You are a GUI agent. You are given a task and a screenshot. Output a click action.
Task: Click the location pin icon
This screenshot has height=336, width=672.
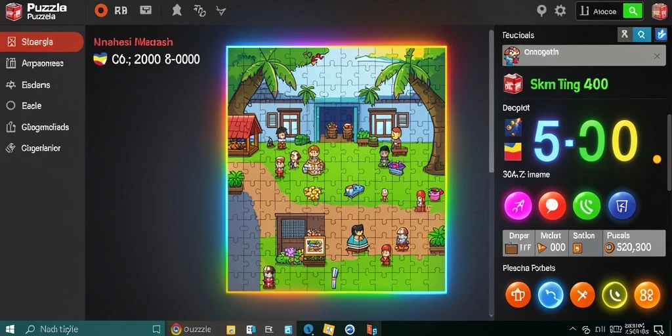(541, 10)
